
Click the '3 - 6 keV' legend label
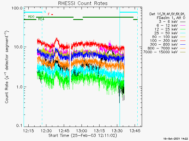coord(168,22)
